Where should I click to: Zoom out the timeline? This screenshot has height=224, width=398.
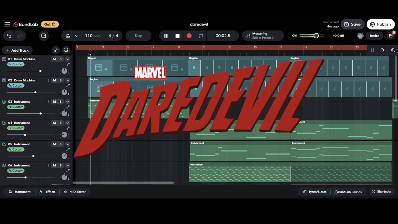click(382, 50)
